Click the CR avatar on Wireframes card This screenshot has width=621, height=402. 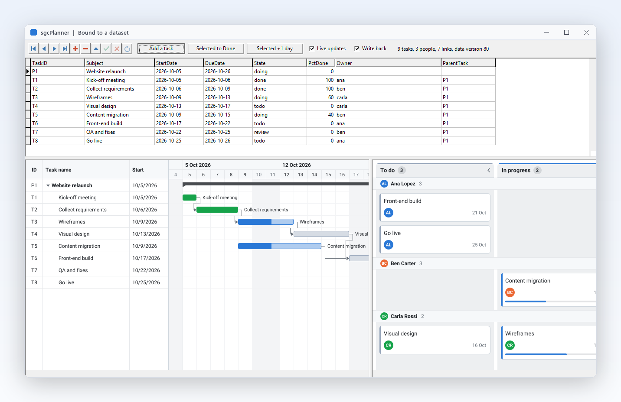[510, 345]
